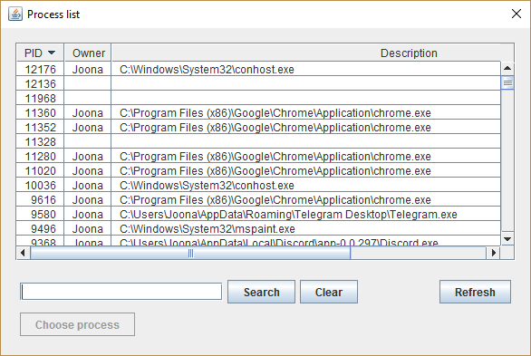Select the Telegram.exe process row

[258, 214]
